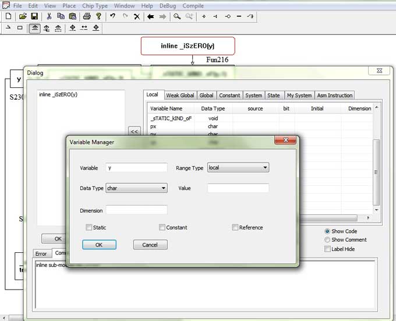Image resolution: width=396 pixels, height=321 pixels.
Task: Click the magnifier zoom icon
Action: click(x=177, y=16)
